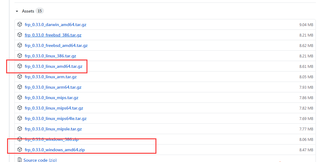The height and width of the screenshot is (162, 330).
Task: Click frp_0.33.0_linux_arm.tar.gz link
Action: point(51,77)
